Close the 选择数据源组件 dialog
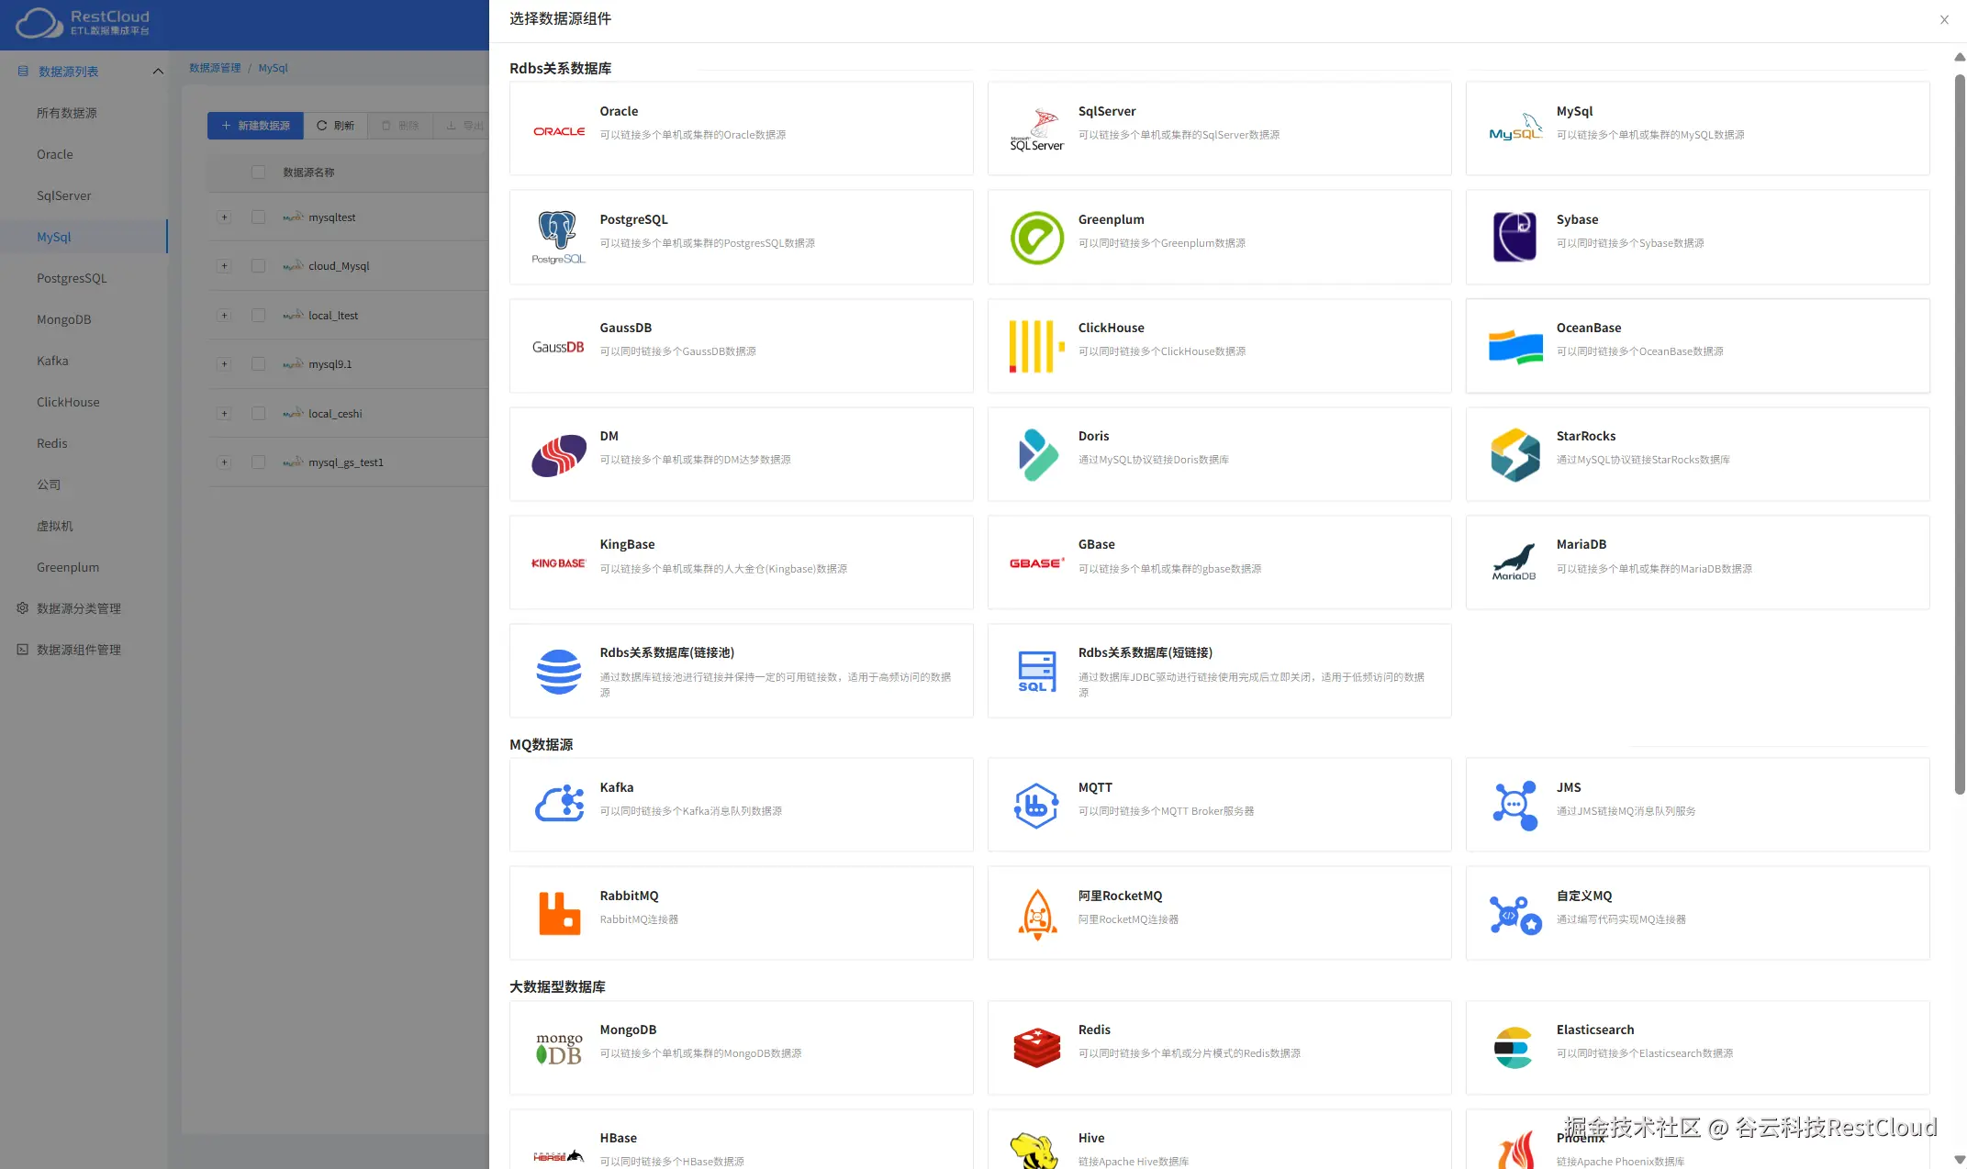The image size is (1967, 1169). tap(1944, 19)
